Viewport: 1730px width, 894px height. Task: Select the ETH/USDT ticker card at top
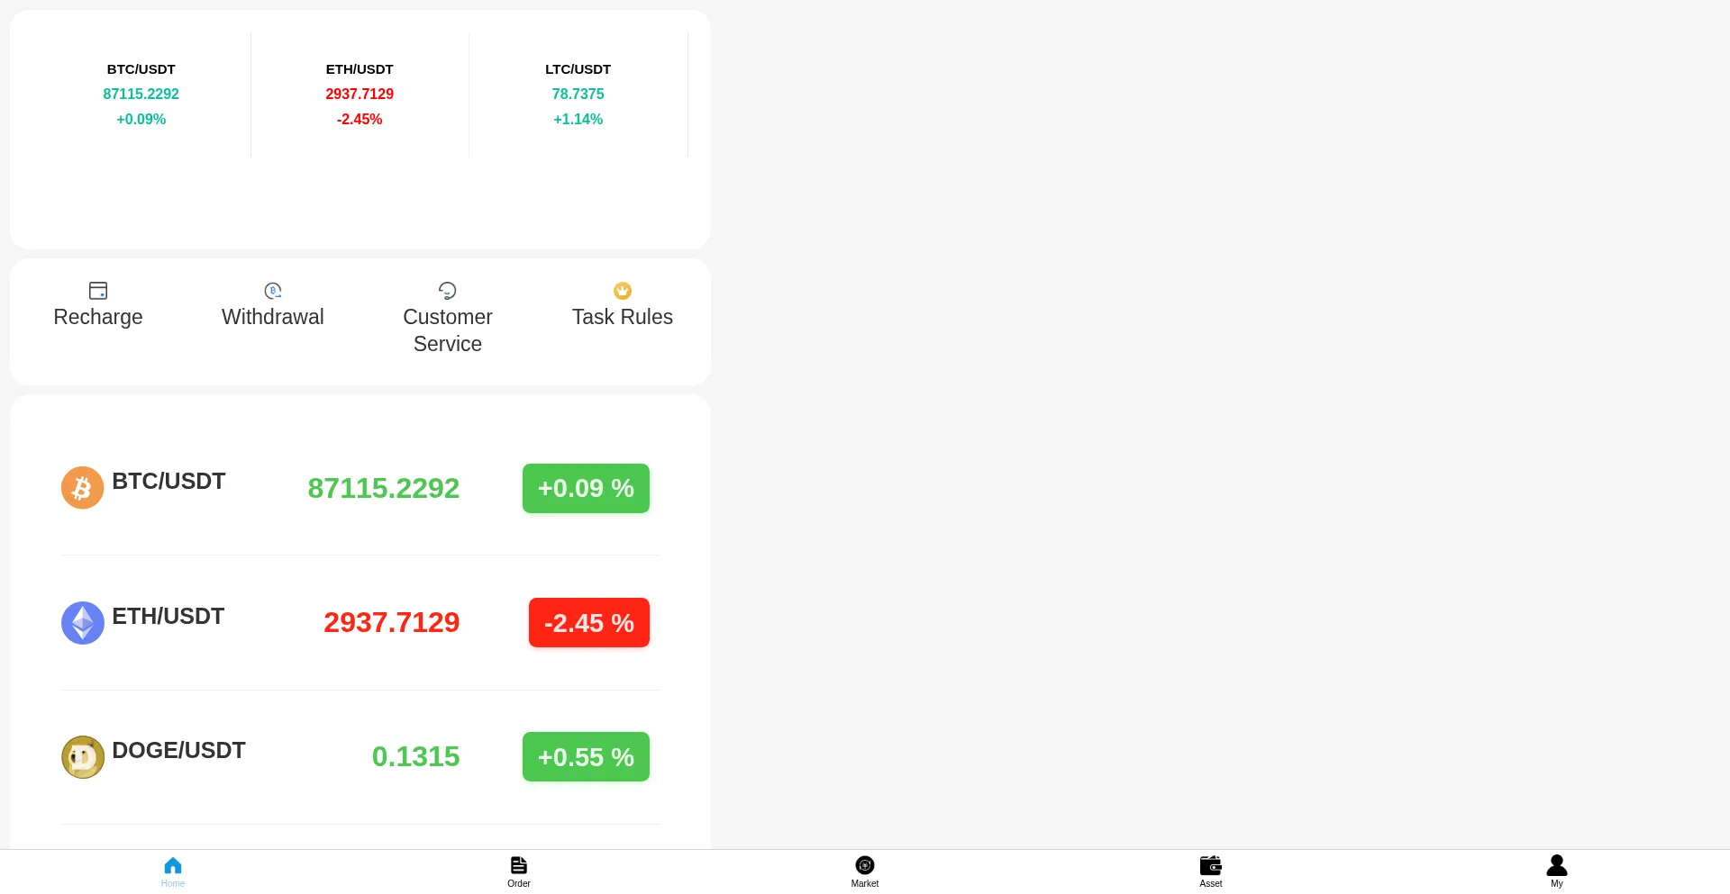(x=360, y=95)
